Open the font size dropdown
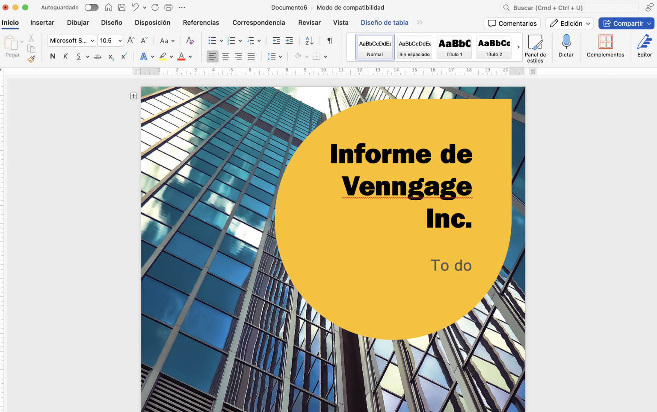This screenshot has height=412, width=657. point(120,41)
